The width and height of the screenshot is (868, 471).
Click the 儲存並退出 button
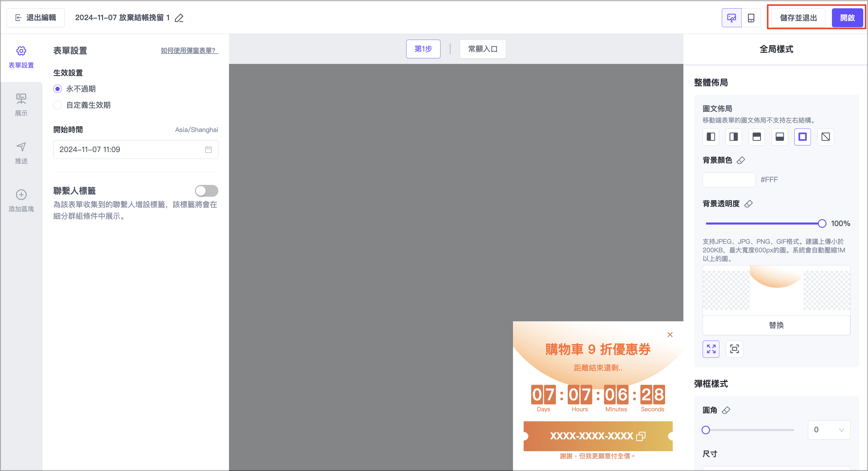click(x=798, y=18)
